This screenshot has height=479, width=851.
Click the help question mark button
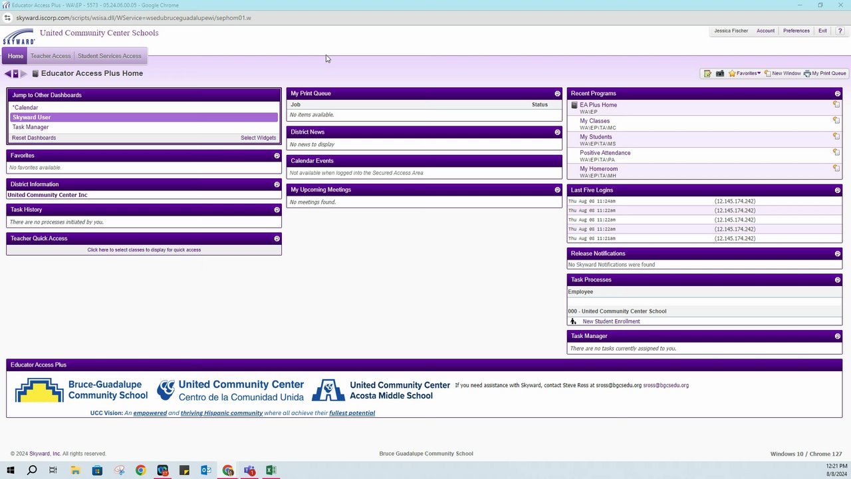coord(840,31)
